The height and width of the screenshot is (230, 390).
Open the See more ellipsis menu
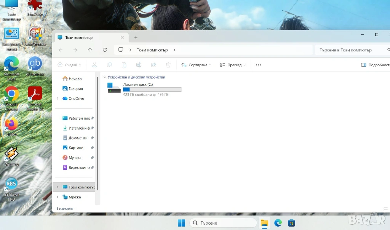pyautogui.click(x=258, y=65)
